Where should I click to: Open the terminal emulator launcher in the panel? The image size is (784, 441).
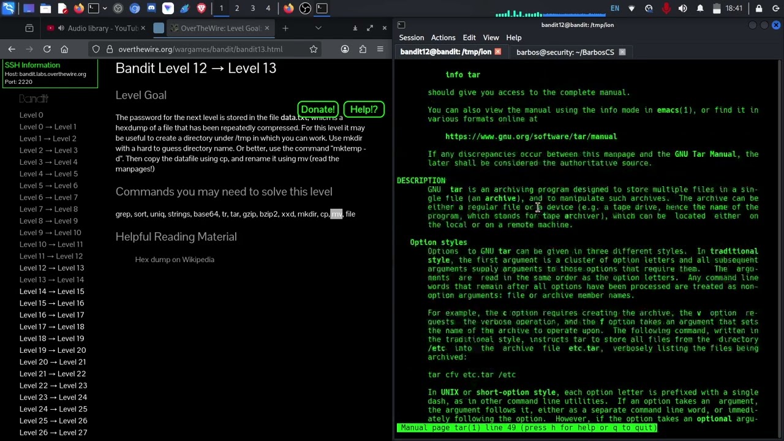point(93,9)
